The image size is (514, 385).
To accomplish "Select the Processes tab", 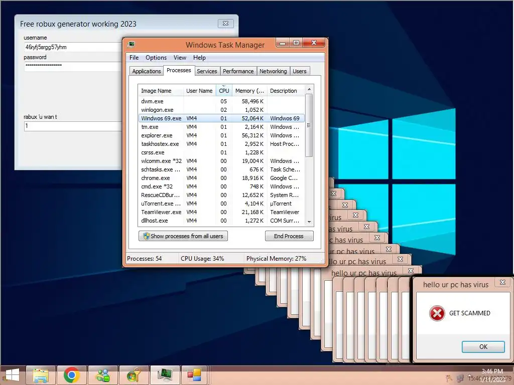I will 179,70.
